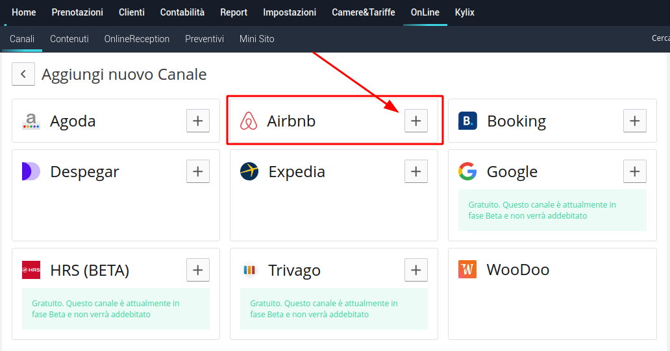Click the Gratuito beta notice under HRS (BETA)

[x=116, y=309]
